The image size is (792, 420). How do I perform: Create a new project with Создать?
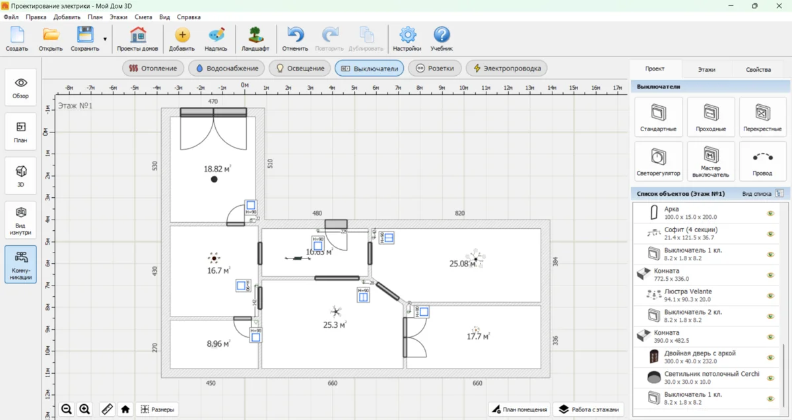click(x=16, y=40)
